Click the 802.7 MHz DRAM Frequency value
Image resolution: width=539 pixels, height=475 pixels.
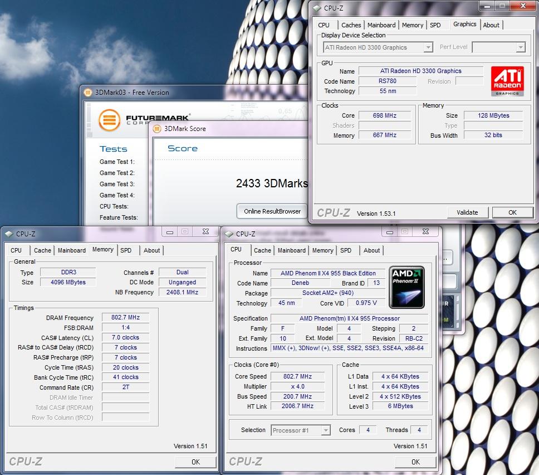pos(125,317)
